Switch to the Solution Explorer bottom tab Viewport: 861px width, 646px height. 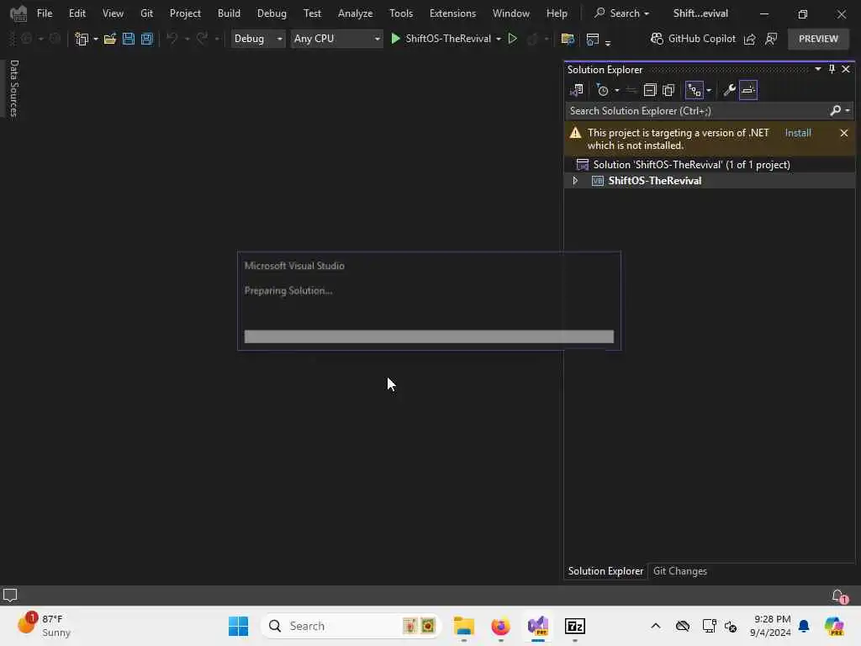click(605, 571)
